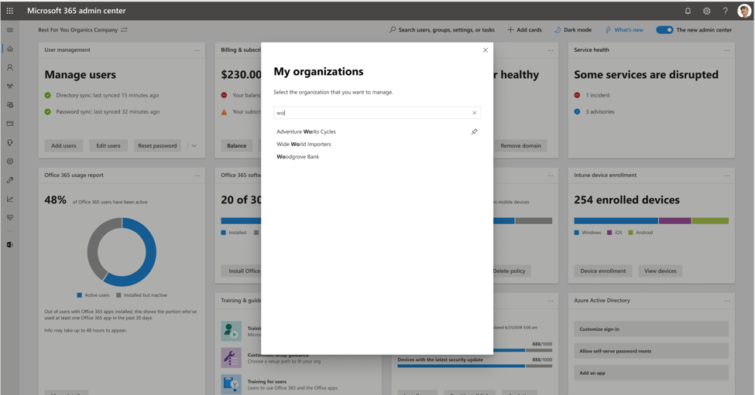Switch to Dark mode
Viewport: 755px width, 395px height.
[573, 30]
